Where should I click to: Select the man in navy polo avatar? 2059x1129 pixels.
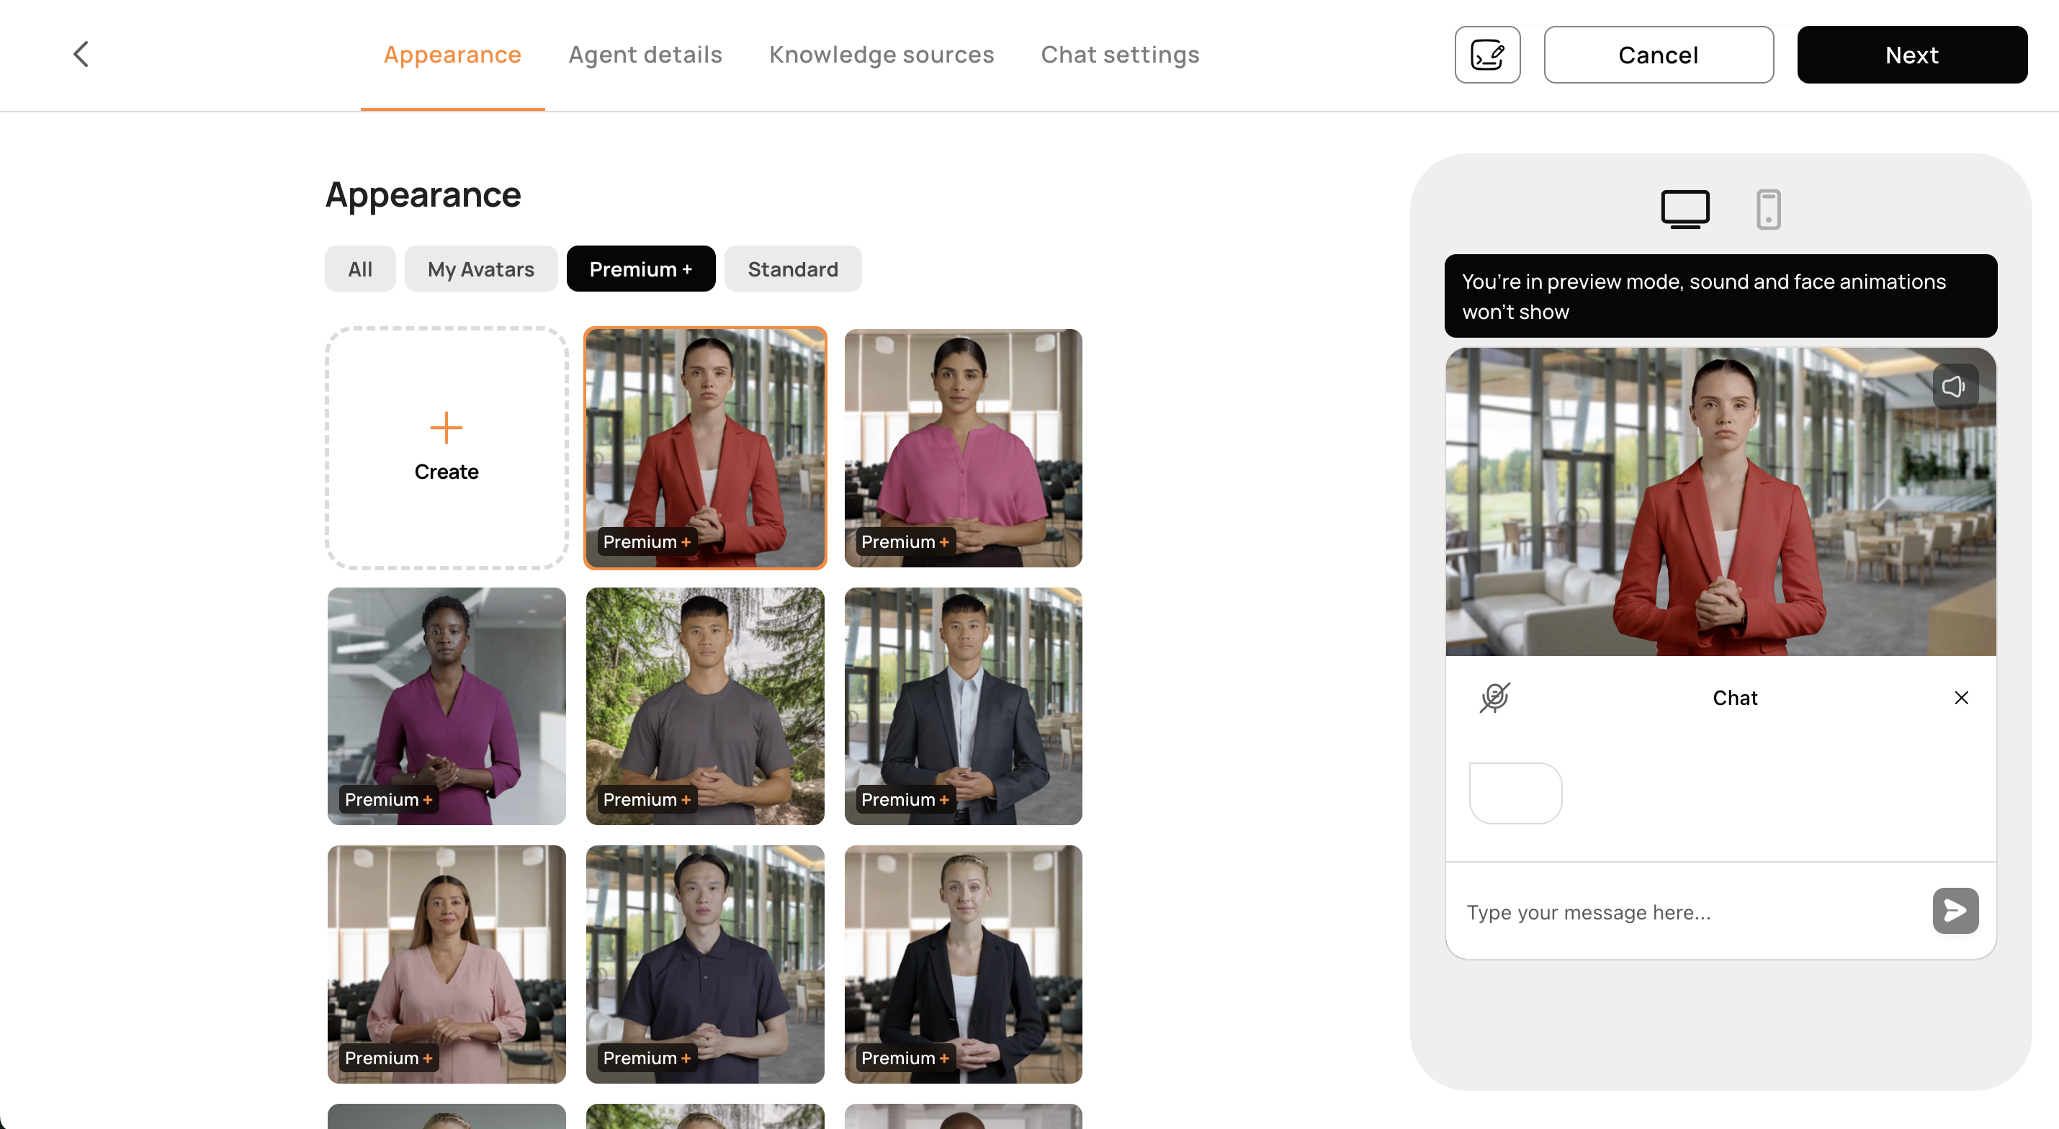[705, 964]
